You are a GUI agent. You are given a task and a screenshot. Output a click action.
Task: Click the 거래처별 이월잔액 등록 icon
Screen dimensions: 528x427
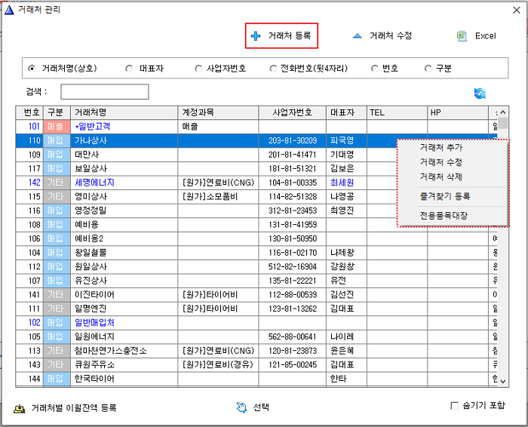[x=19, y=408]
